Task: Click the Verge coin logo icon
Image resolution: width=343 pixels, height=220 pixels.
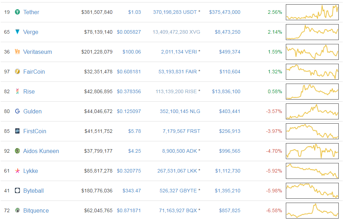Action: (x=17, y=32)
